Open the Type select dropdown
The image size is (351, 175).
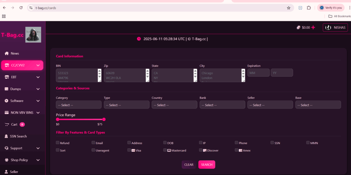[126, 105]
